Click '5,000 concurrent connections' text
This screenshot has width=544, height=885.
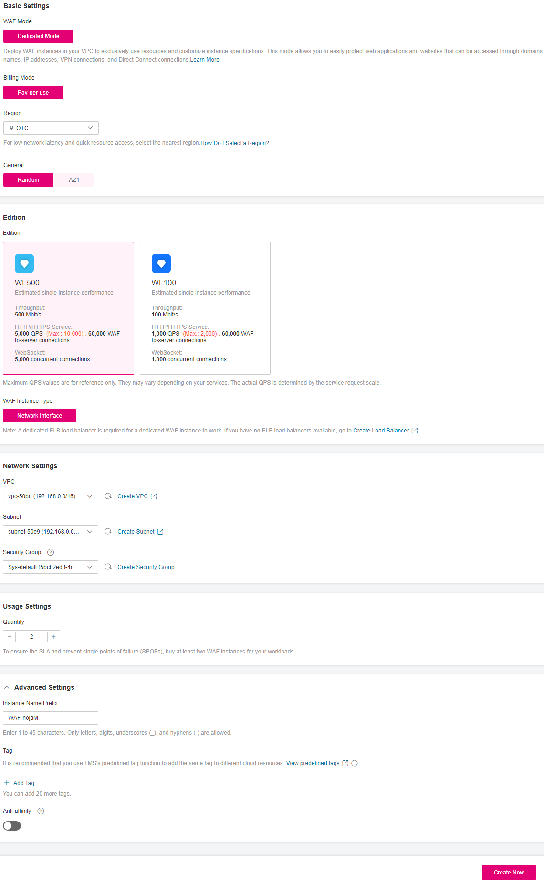coord(52,359)
